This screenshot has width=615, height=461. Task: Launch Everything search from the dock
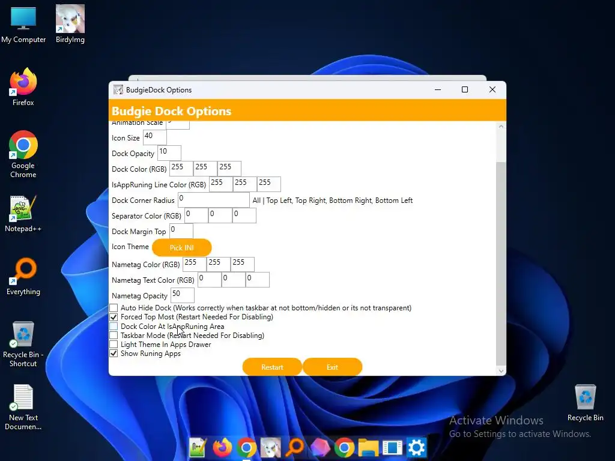click(295, 447)
